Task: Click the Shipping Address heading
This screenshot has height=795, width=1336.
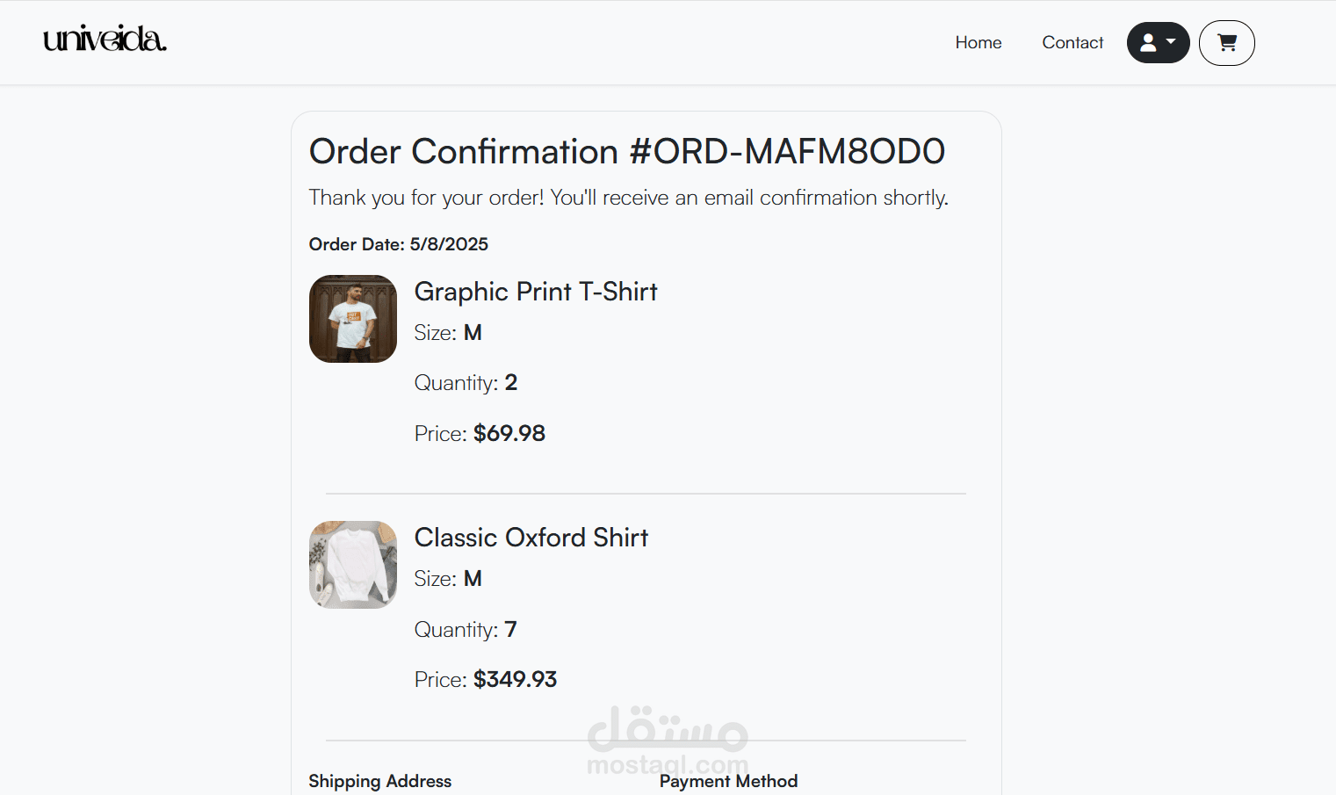Action: 380,781
